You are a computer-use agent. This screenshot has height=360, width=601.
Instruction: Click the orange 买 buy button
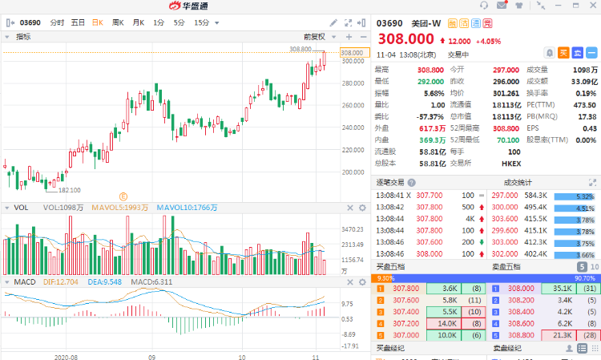(563, 52)
